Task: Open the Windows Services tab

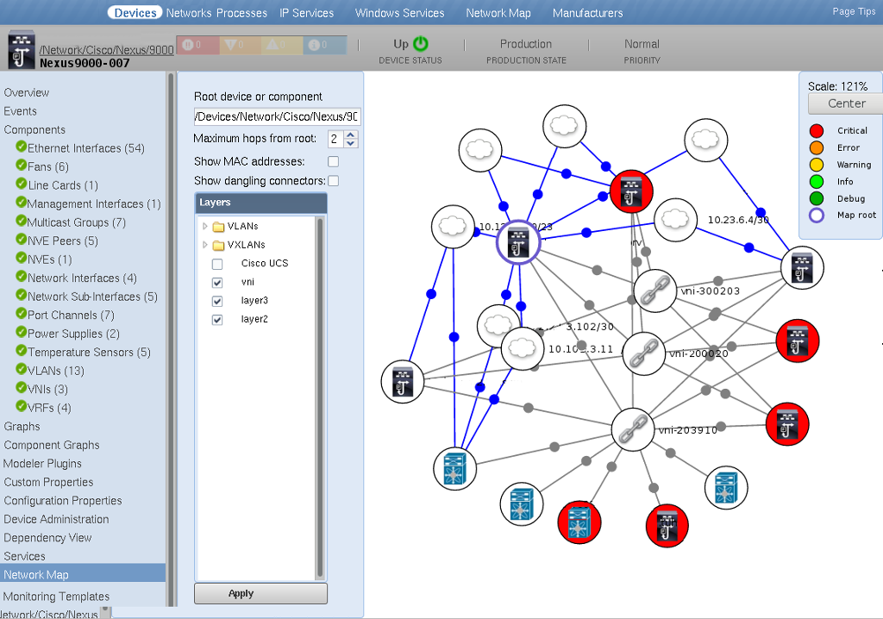Action: tap(400, 13)
